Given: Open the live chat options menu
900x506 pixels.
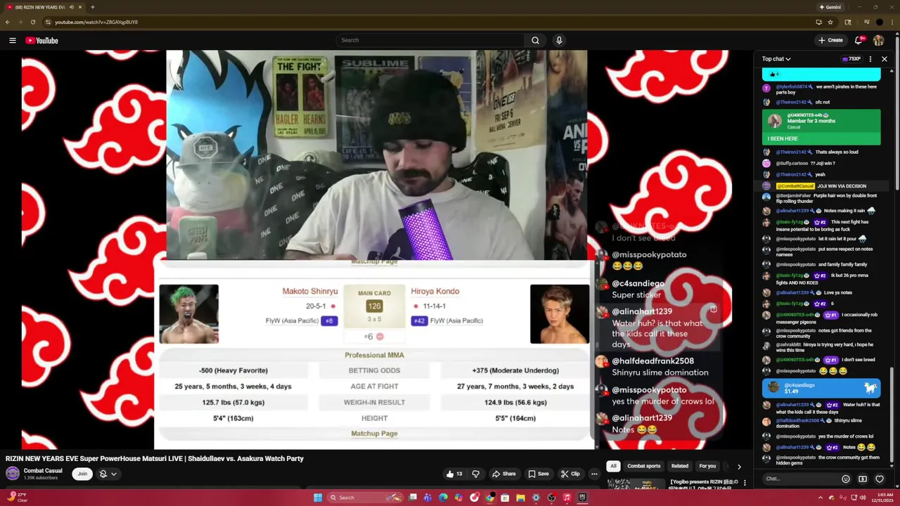Looking at the screenshot, I should (x=870, y=59).
